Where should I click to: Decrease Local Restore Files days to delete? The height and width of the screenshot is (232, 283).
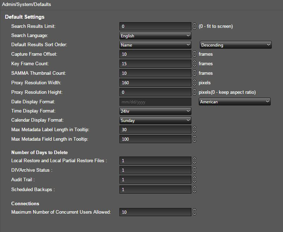point(195,163)
